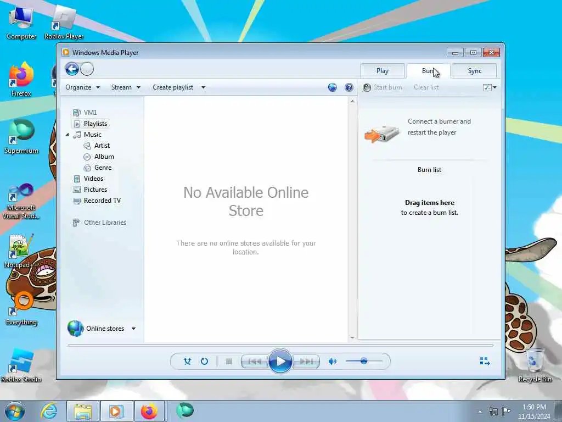This screenshot has width=562, height=422.
Task: Adjust the volume slider
Action: pos(364,361)
